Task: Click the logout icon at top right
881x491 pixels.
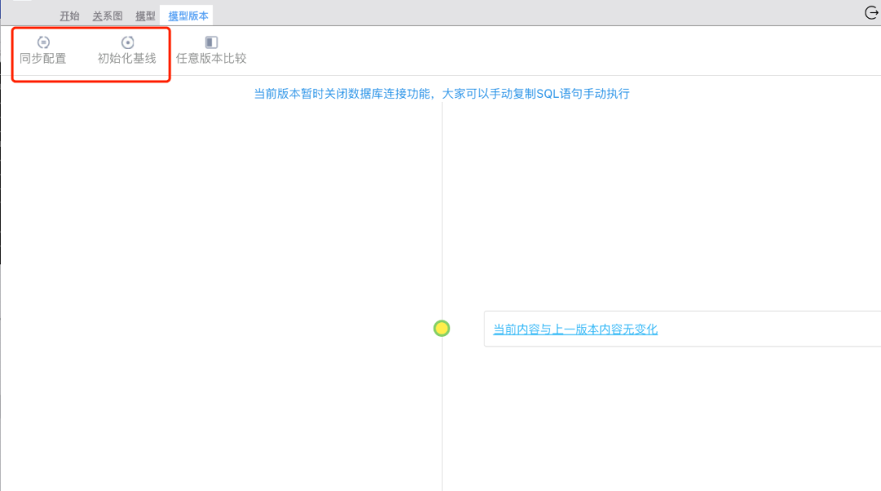Action: tap(871, 12)
